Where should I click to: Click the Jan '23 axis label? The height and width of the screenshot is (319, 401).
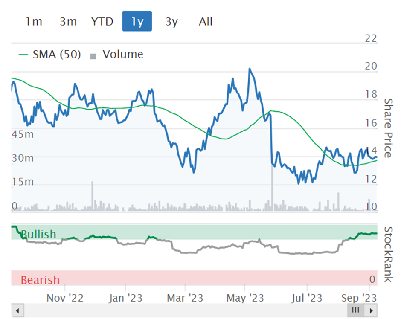click(x=125, y=298)
